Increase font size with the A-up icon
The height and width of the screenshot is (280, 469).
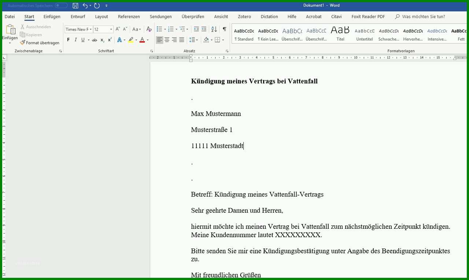pos(118,29)
